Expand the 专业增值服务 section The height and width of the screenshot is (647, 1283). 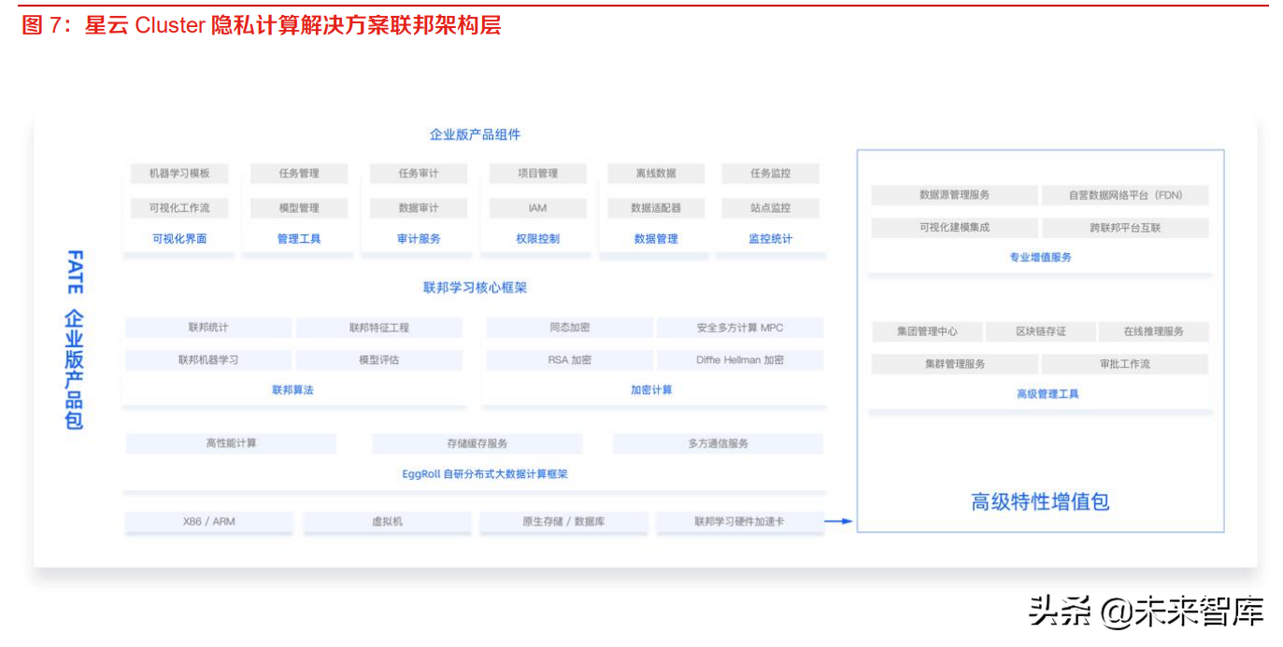click(1039, 257)
